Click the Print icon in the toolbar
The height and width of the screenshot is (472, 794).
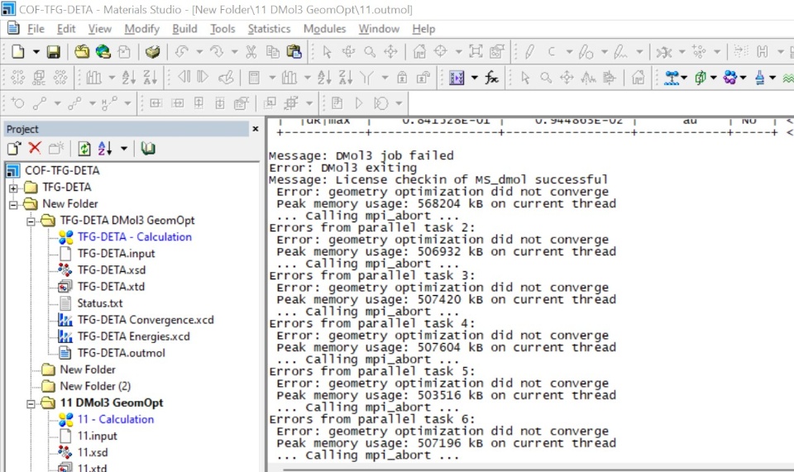pyautogui.click(x=152, y=51)
